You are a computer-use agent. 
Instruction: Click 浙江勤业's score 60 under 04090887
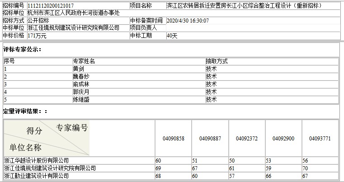(x=195, y=176)
